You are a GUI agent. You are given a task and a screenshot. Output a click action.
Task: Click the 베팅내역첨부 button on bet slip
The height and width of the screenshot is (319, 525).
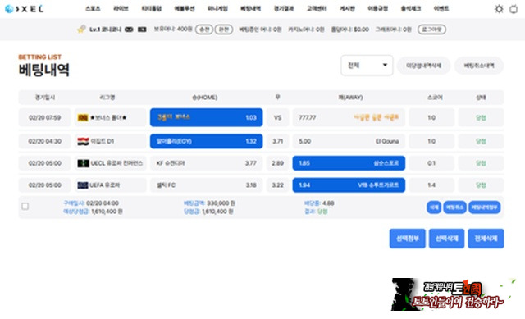coord(485,207)
